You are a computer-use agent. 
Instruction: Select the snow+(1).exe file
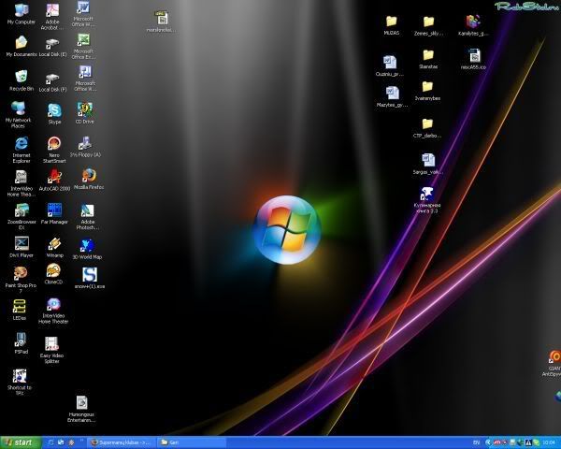tap(90, 278)
